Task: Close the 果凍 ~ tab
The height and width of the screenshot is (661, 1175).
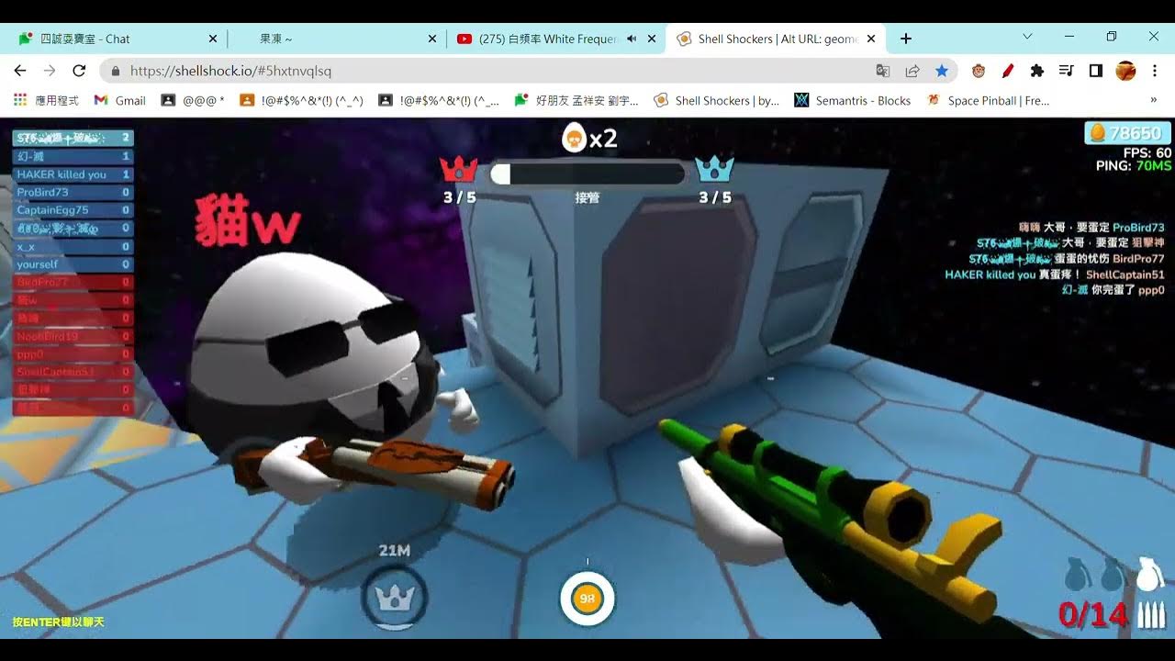Action: click(433, 39)
